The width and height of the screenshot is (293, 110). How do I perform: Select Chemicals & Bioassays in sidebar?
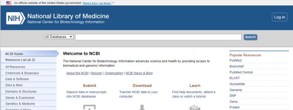coord(22,73)
